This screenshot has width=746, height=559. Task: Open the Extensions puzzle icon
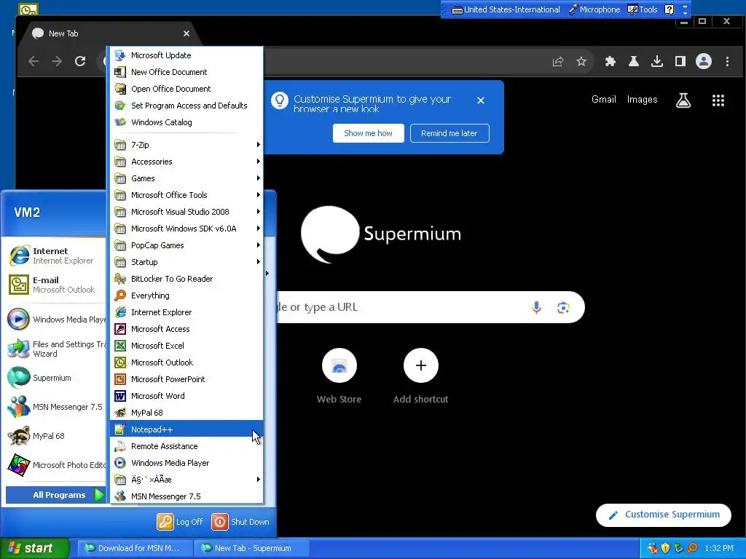(610, 61)
